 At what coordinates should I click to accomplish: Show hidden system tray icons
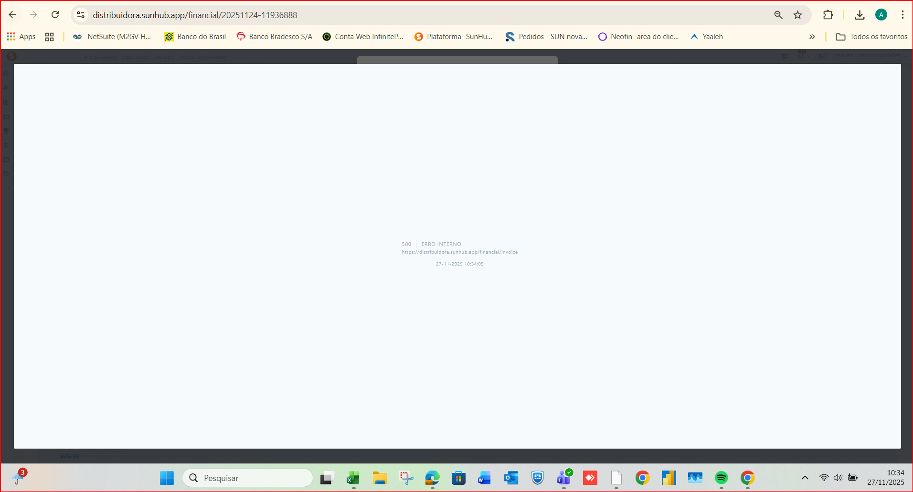tap(805, 478)
